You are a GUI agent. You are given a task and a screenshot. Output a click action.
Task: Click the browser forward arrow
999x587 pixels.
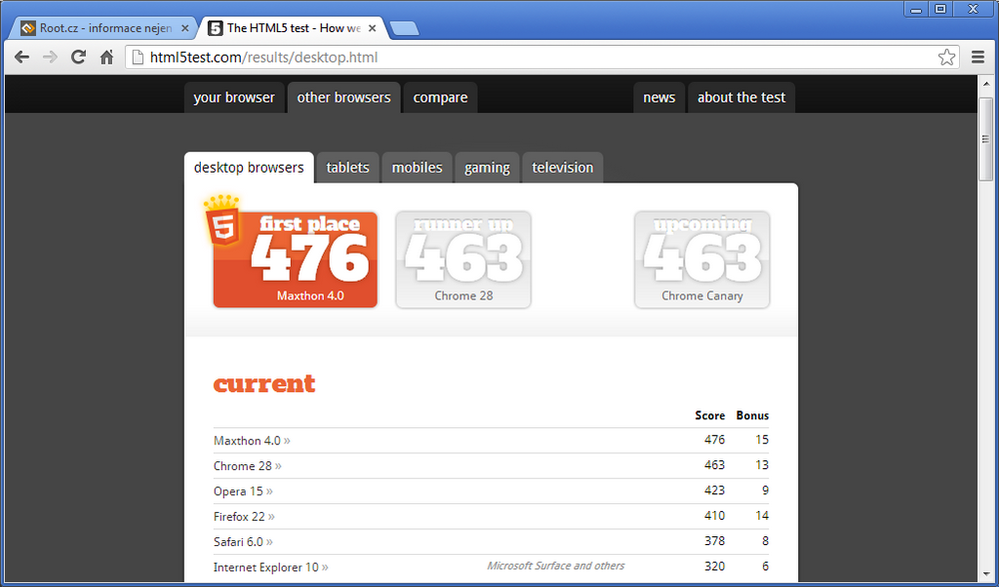[50, 58]
